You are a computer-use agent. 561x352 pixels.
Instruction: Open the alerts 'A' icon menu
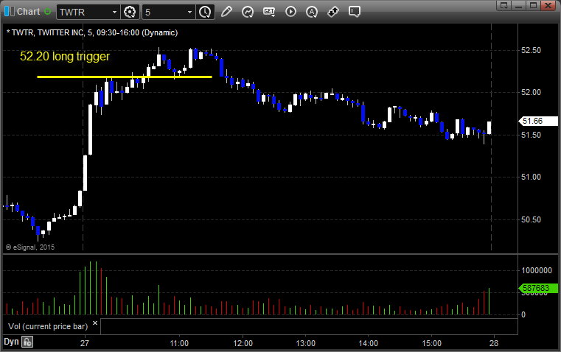point(312,12)
